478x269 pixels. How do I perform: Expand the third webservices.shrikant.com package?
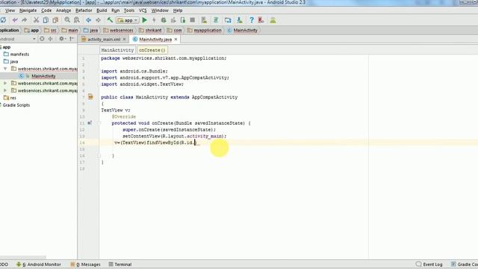5,90
